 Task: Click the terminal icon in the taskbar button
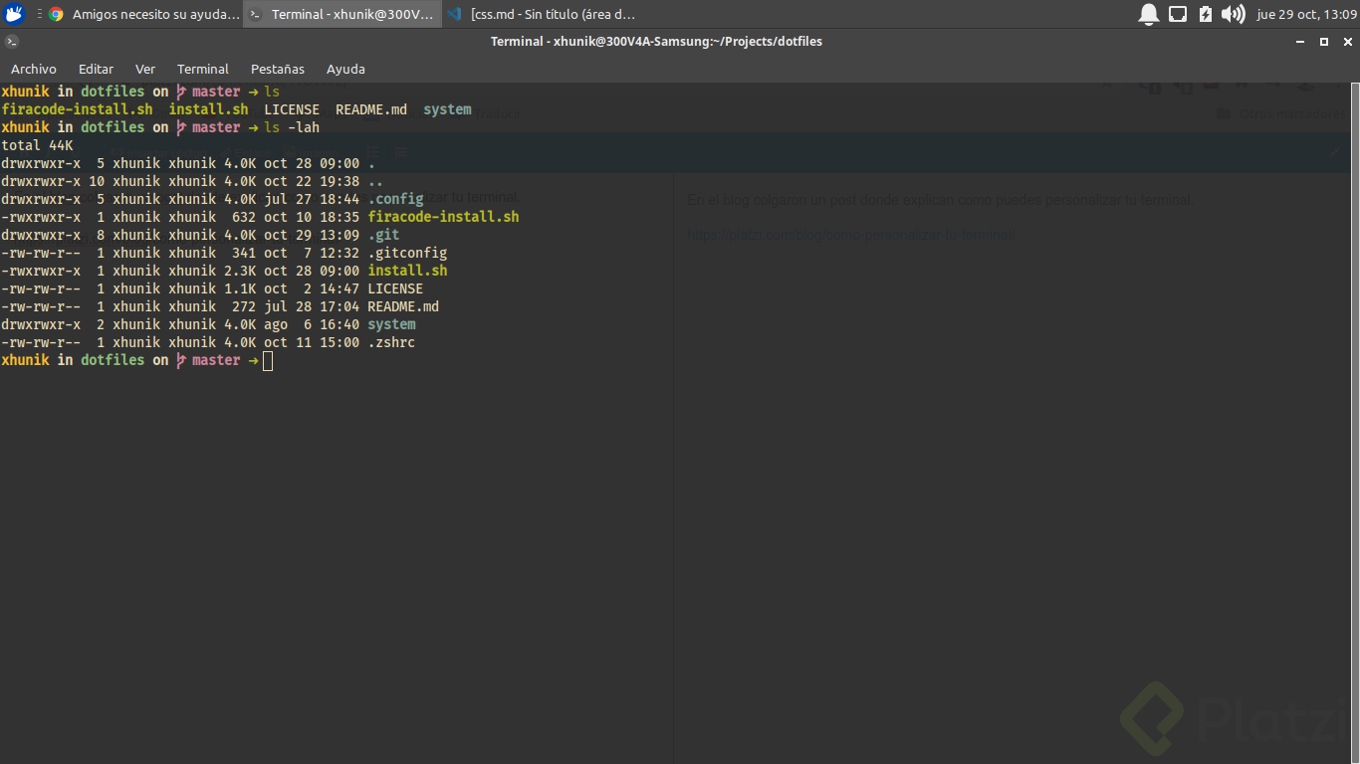(255, 14)
